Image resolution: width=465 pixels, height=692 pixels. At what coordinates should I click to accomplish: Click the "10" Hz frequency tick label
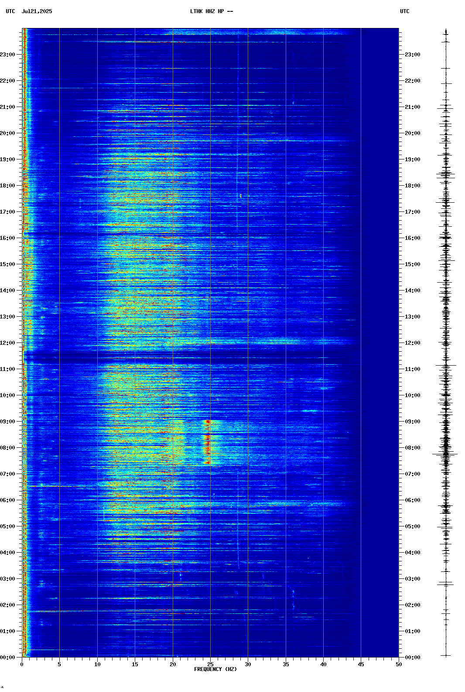[x=97, y=664]
